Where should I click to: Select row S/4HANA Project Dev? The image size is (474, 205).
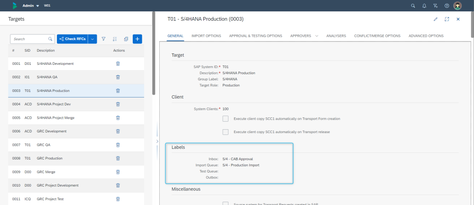[76, 104]
